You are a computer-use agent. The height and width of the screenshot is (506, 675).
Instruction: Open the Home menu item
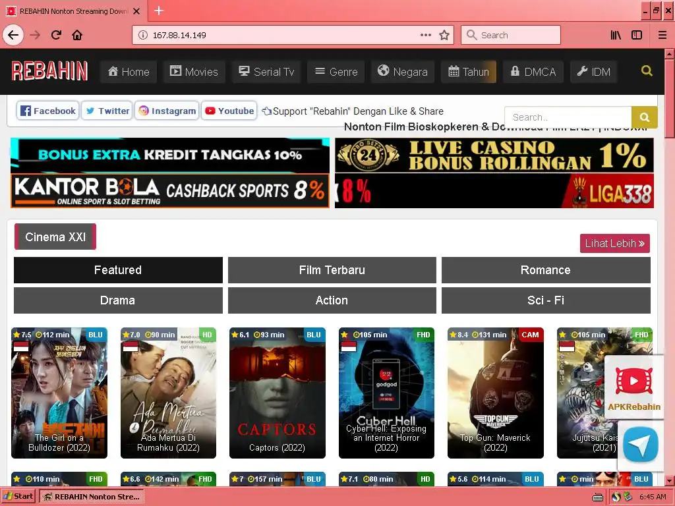pyautogui.click(x=129, y=71)
